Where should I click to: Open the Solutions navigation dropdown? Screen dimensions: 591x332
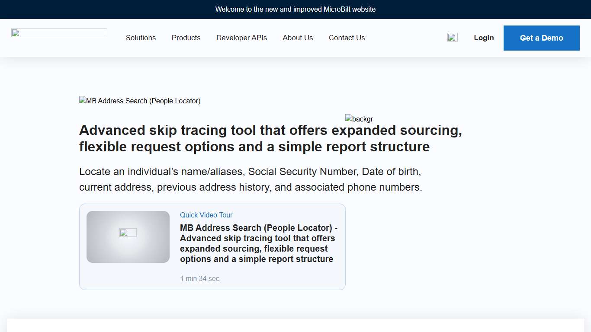pyautogui.click(x=141, y=38)
